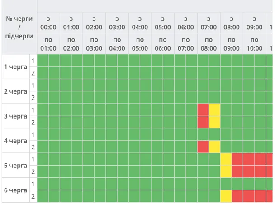The height and width of the screenshot is (204, 275).
Task: Select subqueue 2 label of "6 черга"
Action: [33, 196]
